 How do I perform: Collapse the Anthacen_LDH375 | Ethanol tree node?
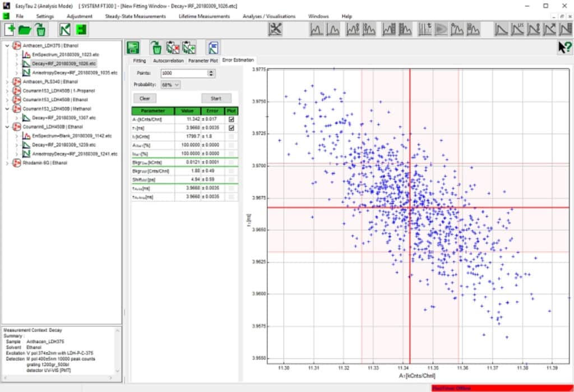6,45
